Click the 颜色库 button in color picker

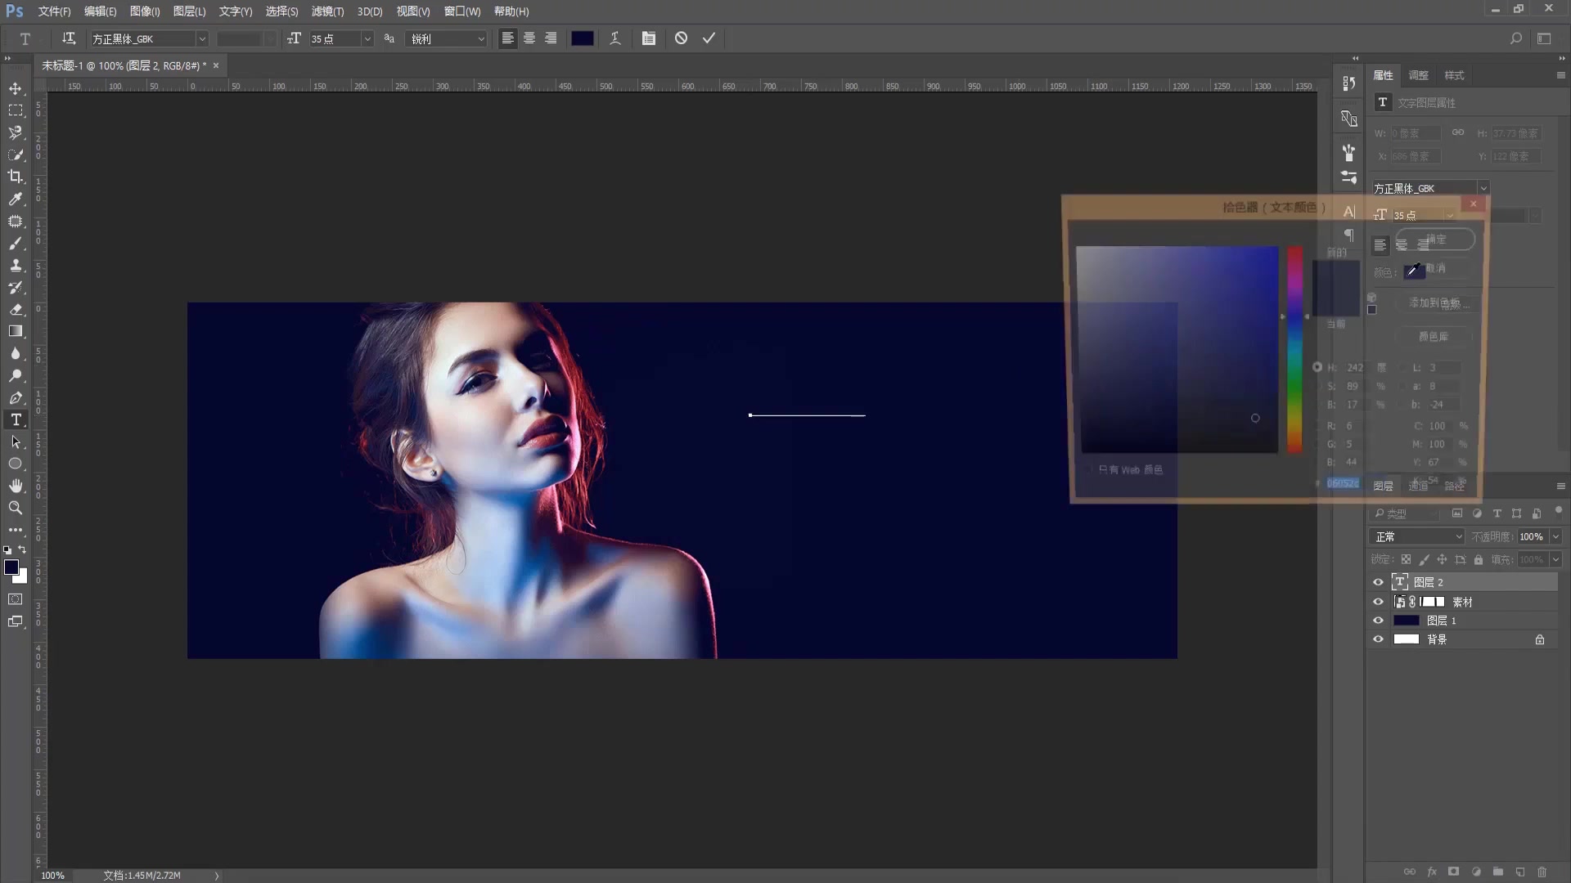point(1434,336)
